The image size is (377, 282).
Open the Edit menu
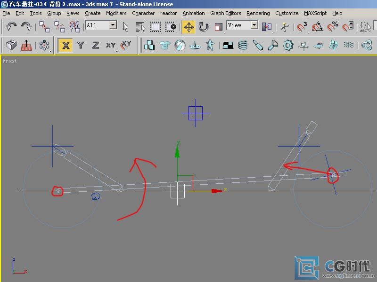coord(20,13)
